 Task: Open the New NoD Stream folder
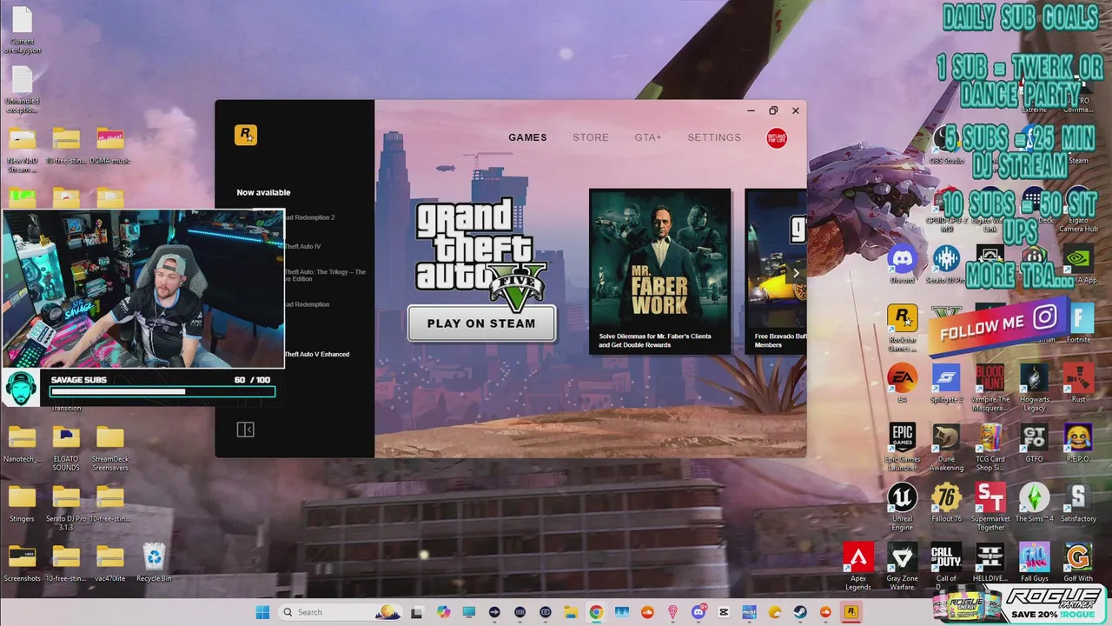click(x=22, y=149)
